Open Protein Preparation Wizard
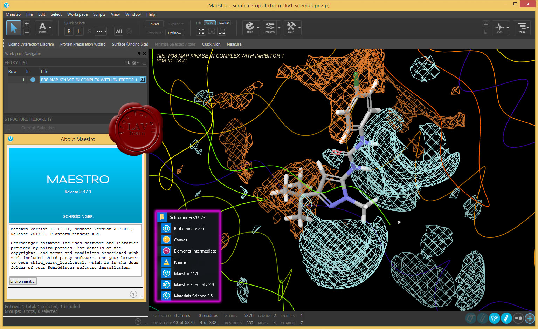 [83, 44]
